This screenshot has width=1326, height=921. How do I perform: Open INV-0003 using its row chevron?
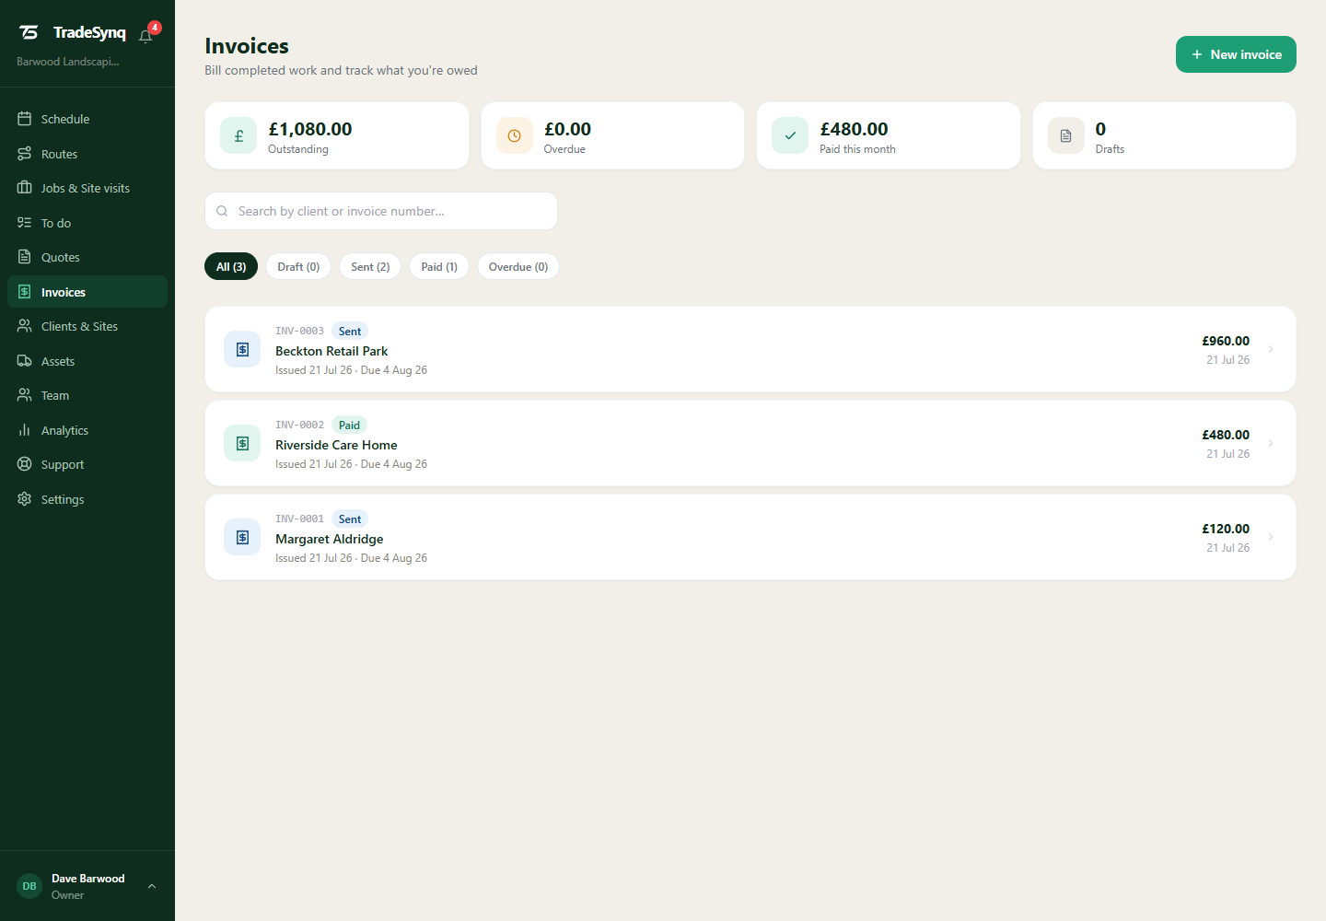(x=1271, y=349)
